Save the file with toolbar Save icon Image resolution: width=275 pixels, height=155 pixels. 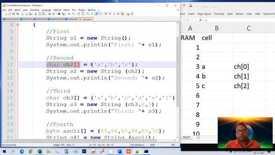click(13, 14)
